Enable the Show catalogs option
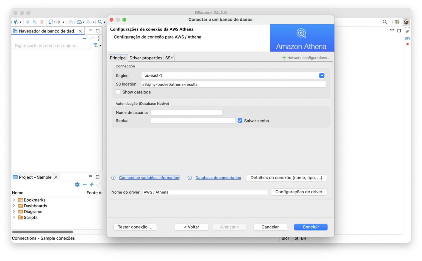The image size is (422, 261). tap(118, 92)
